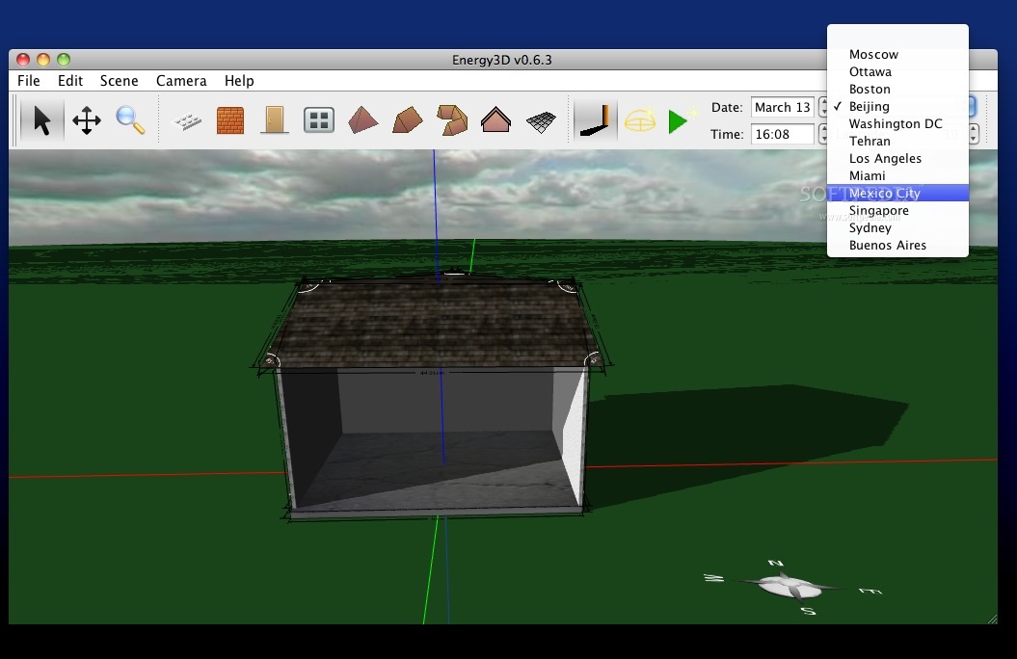
Task: Pick Sydney from the city list
Action: pos(897,228)
